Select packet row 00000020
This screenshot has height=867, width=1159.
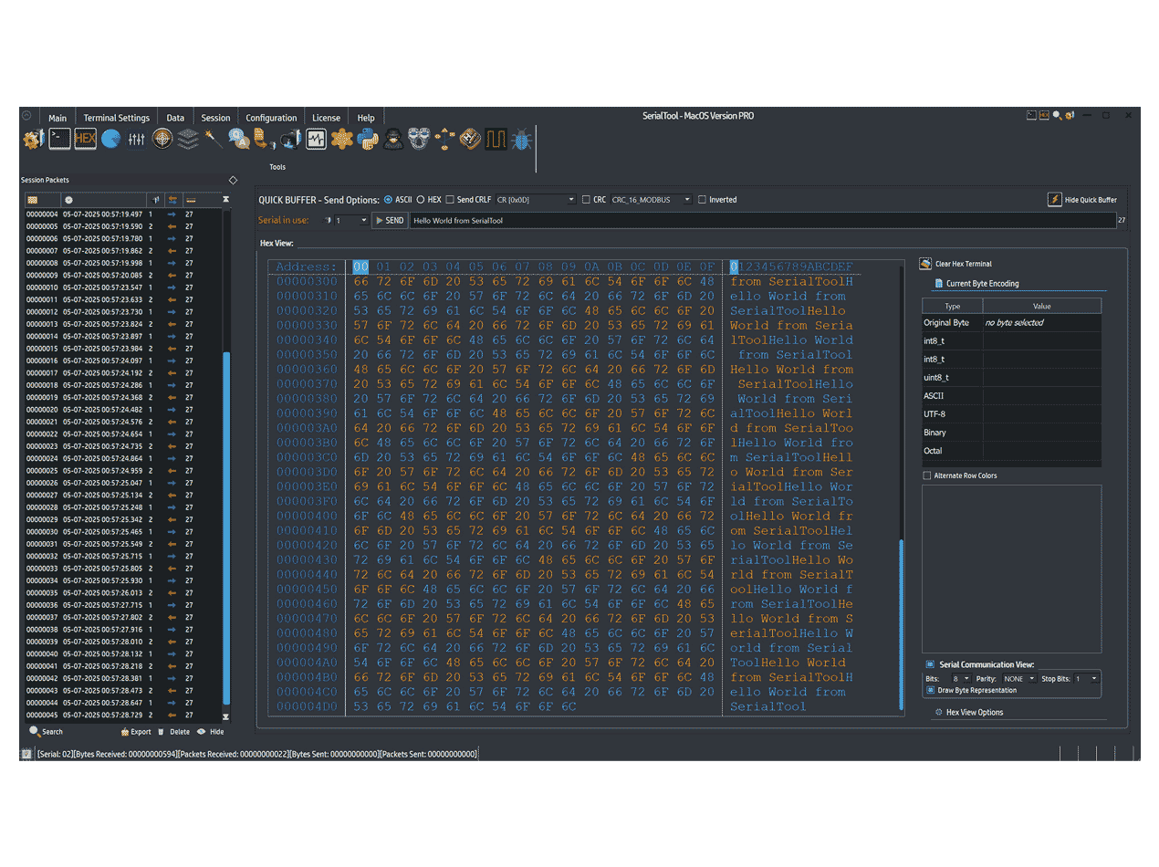pos(123,410)
